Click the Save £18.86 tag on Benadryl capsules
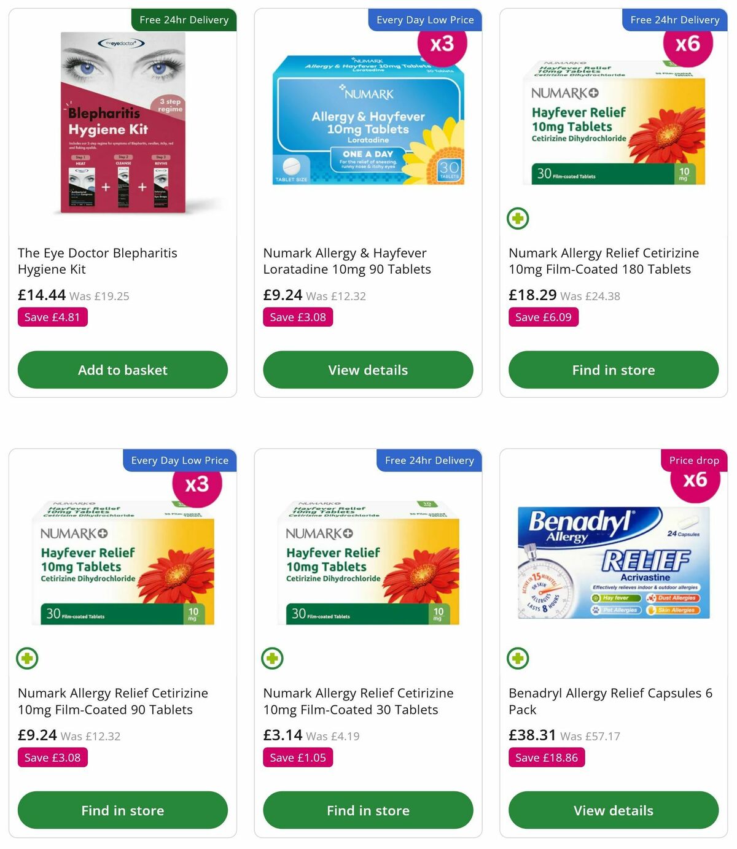 click(x=546, y=758)
